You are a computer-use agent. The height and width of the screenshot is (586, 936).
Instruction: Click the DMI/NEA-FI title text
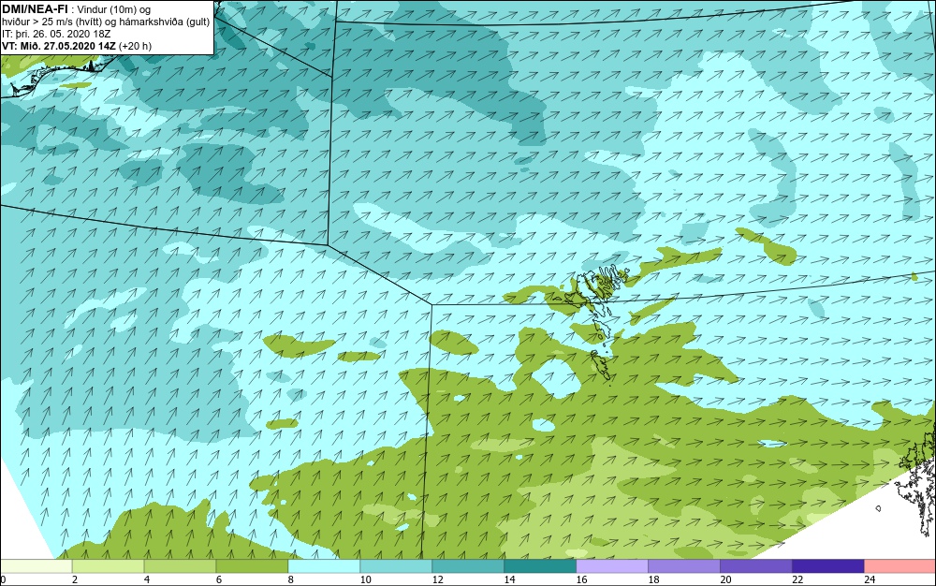(35, 9)
